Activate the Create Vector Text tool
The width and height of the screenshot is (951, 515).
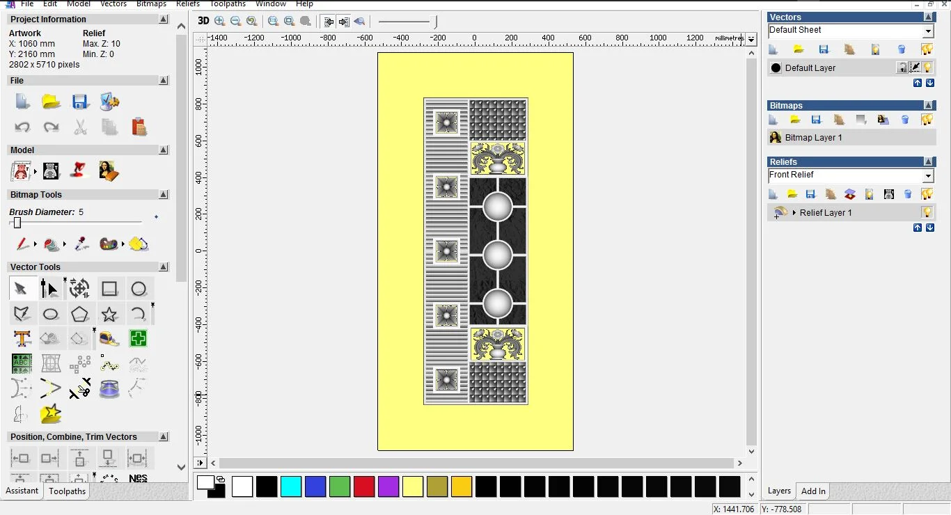(22, 339)
